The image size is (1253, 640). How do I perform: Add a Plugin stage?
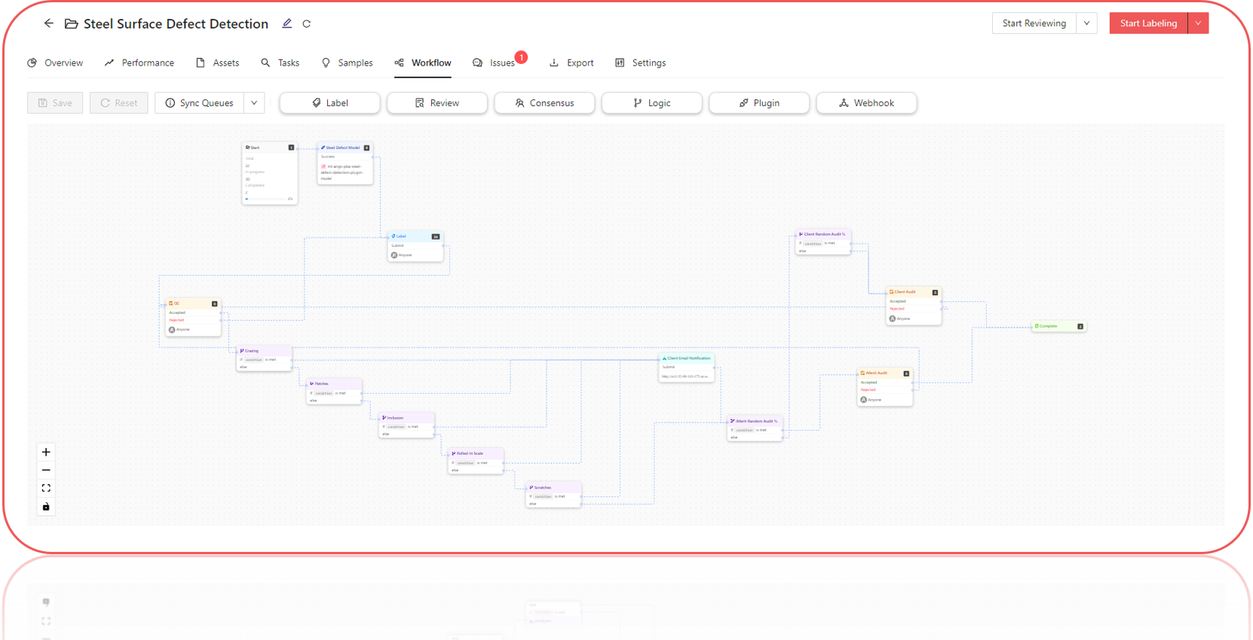click(x=759, y=103)
